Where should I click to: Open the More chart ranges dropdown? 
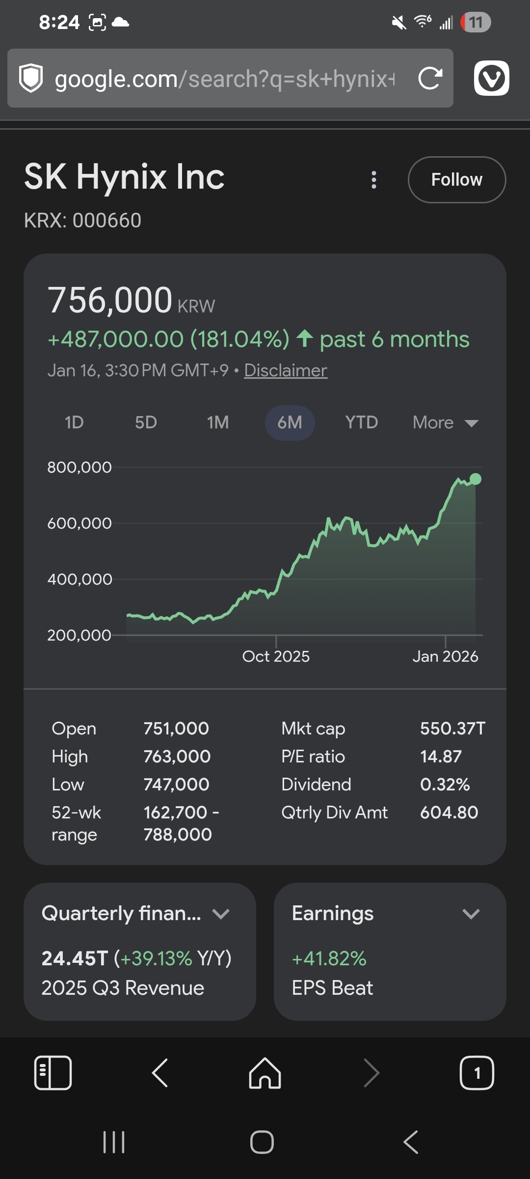(x=446, y=422)
